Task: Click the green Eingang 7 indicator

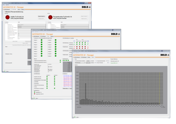Action: [x=41, y=56]
